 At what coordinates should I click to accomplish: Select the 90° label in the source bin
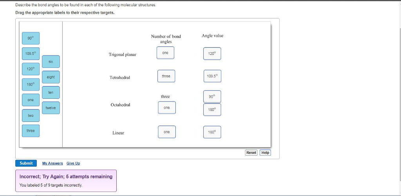click(x=31, y=38)
